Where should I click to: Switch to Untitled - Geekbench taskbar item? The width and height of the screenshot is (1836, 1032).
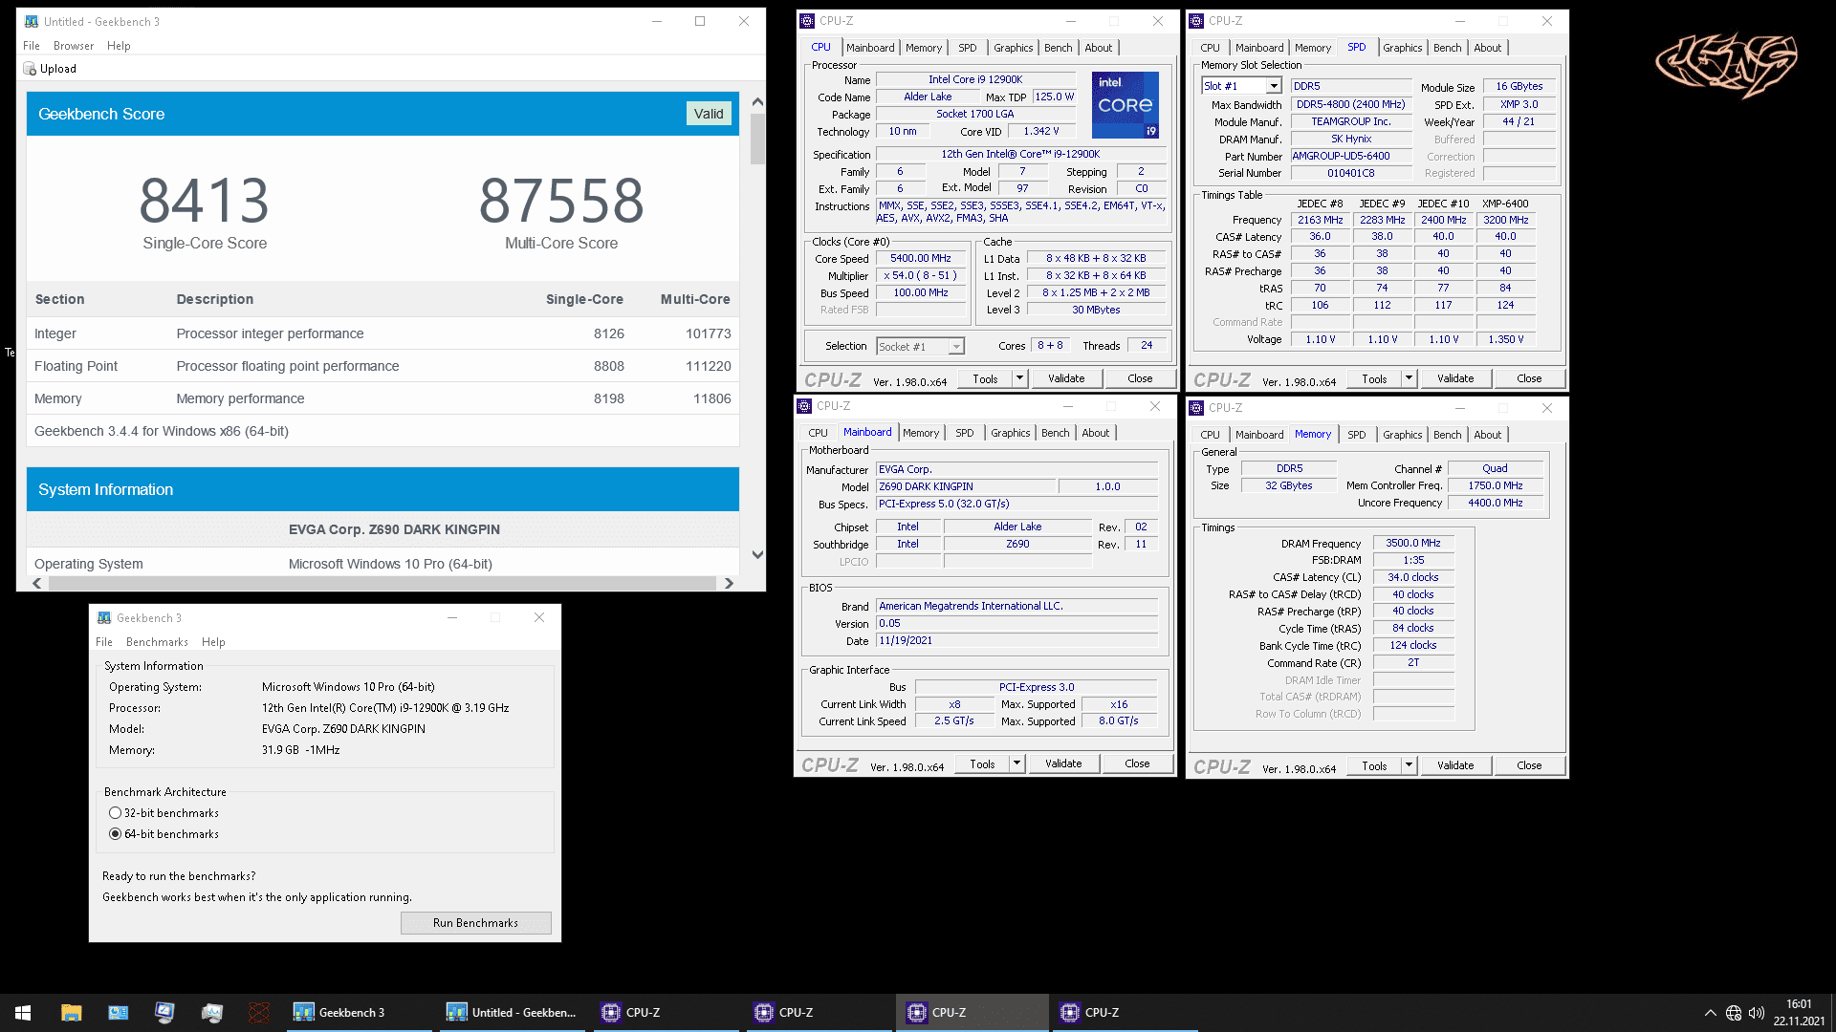tap(513, 1013)
